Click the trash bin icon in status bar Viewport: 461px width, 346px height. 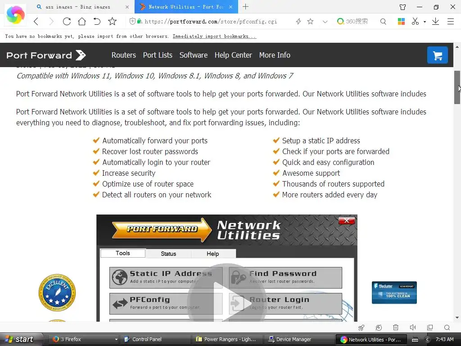click(396, 328)
